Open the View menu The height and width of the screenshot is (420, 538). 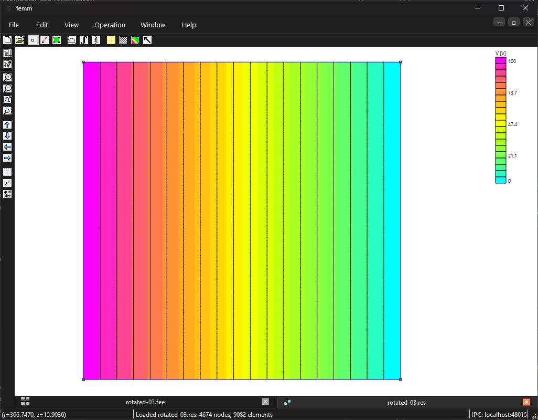pos(71,25)
